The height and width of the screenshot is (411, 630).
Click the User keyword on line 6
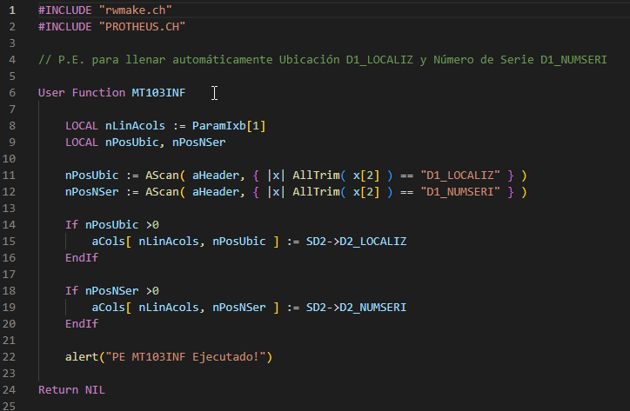[51, 93]
